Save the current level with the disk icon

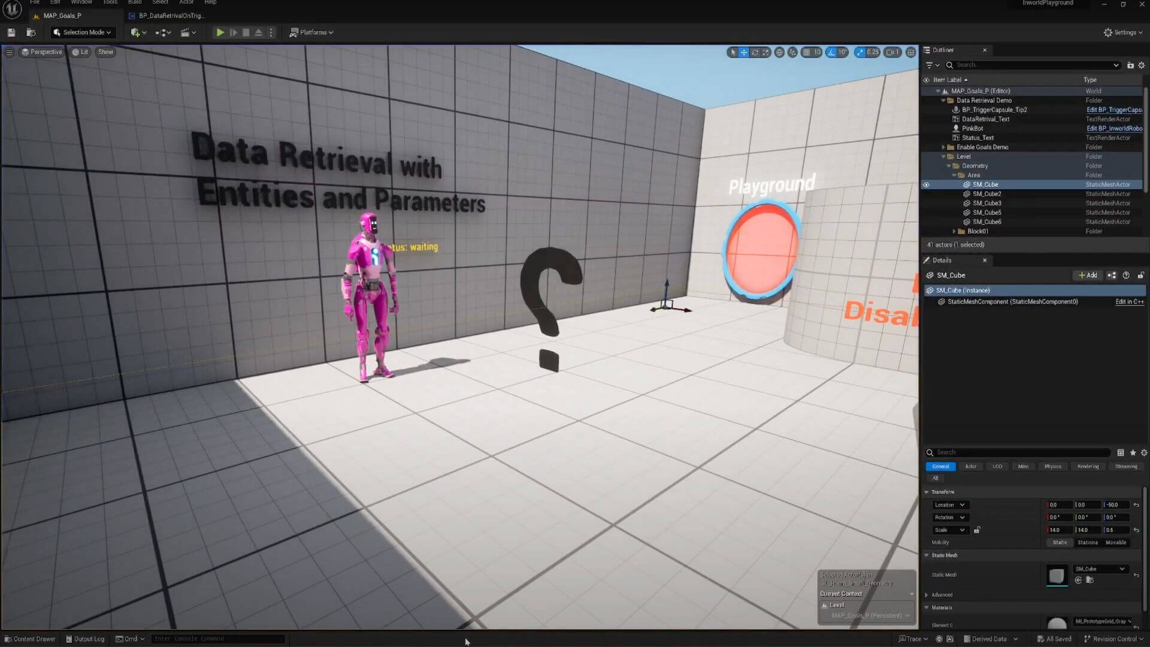click(11, 32)
